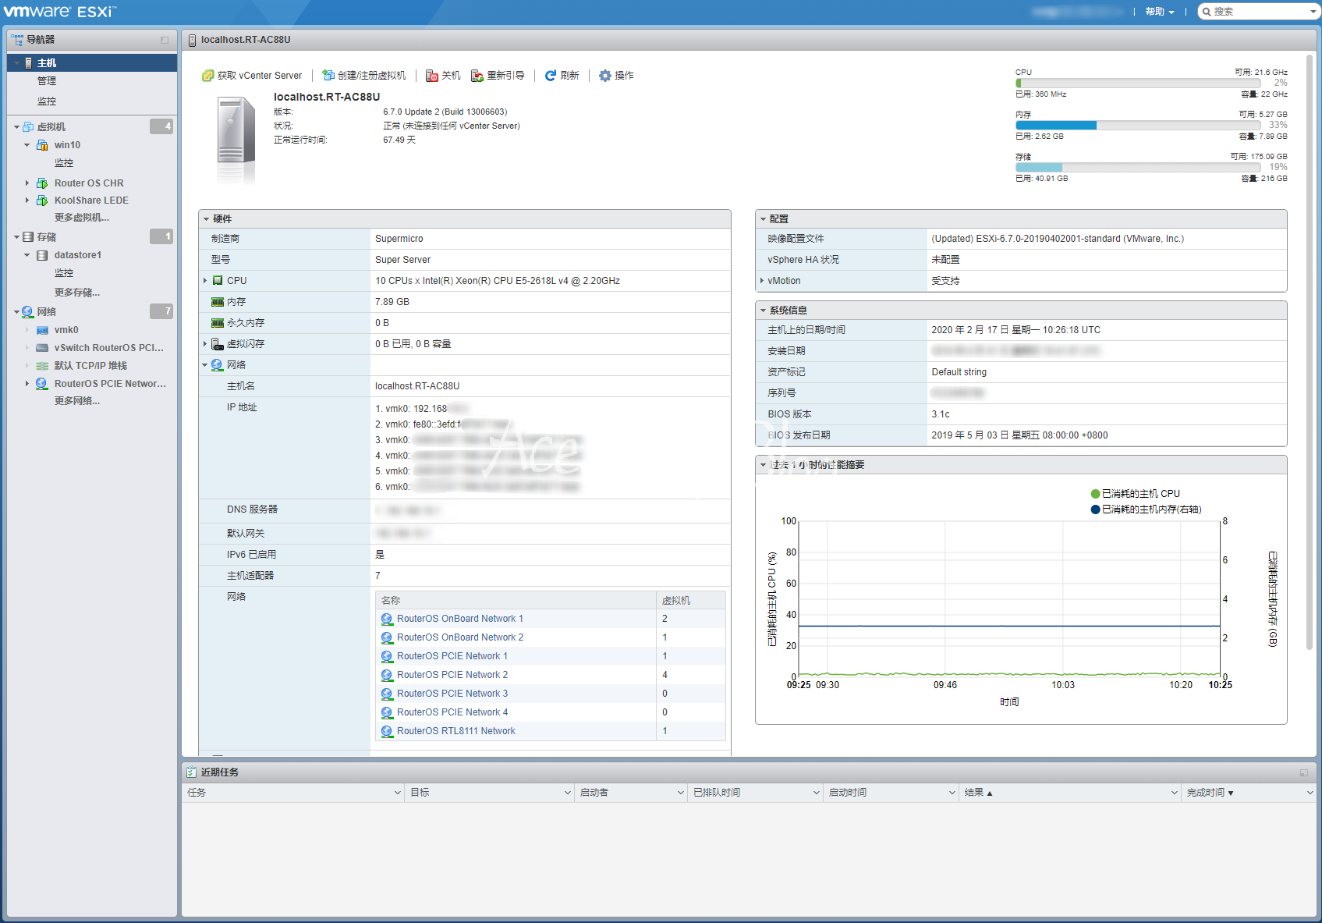This screenshot has width=1322, height=923.
Task: Toggle the consumed host memory legend
Action: (x=1146, y=509)
